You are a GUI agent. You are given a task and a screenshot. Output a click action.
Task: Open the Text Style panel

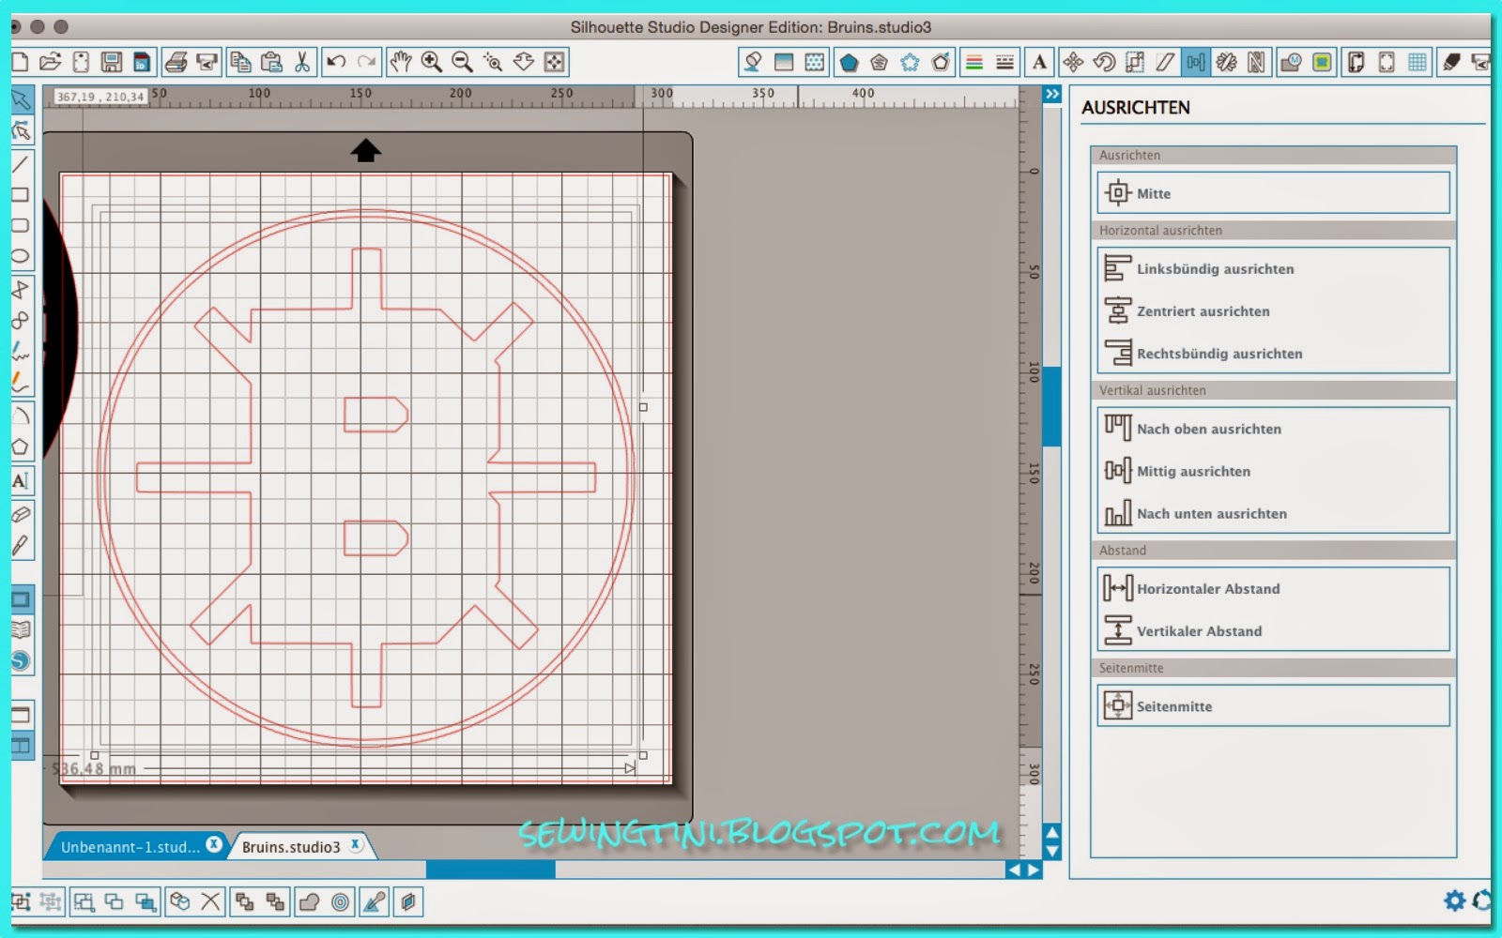click(x=1039, y=62)
